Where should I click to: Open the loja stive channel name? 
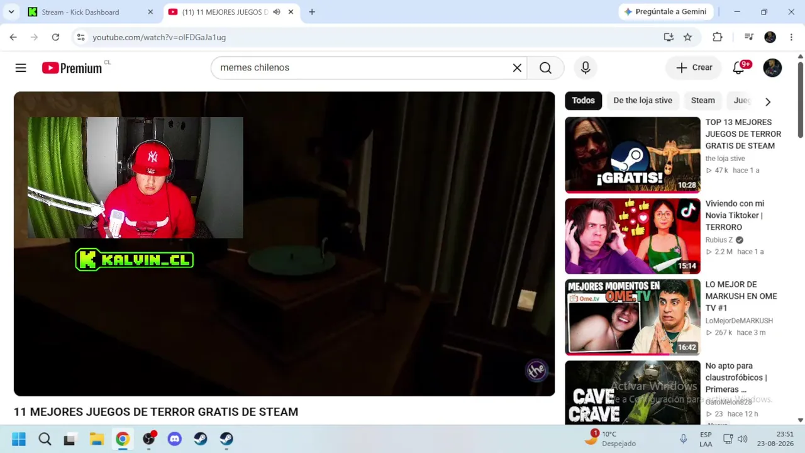point(724,159)
